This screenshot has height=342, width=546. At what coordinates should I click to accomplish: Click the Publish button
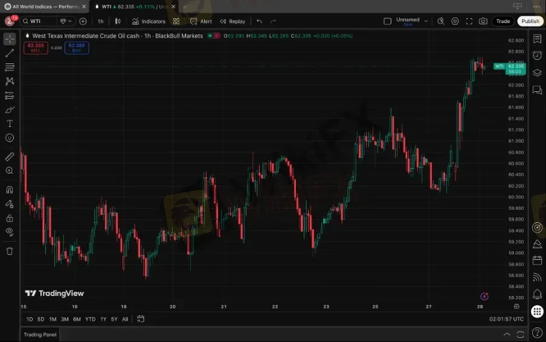[530, 21]
